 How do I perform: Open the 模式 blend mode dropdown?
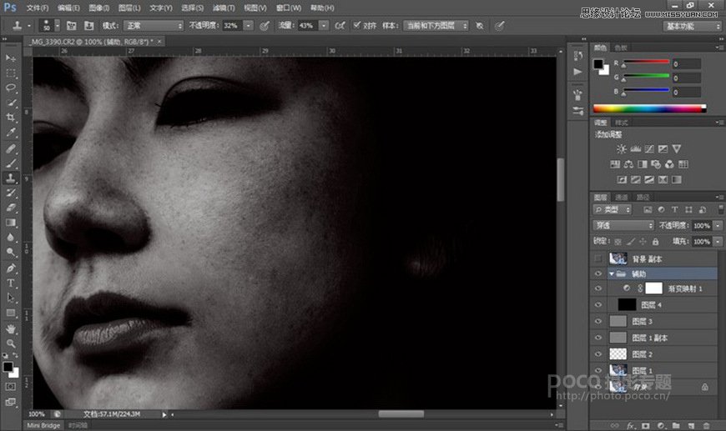point(154,26)
